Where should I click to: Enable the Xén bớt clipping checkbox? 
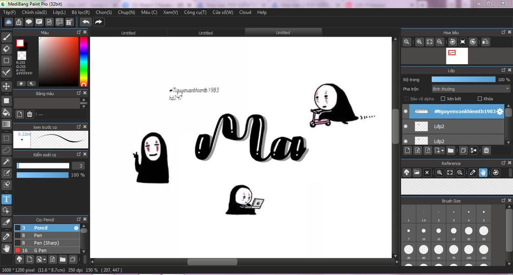tap(443, 98)
